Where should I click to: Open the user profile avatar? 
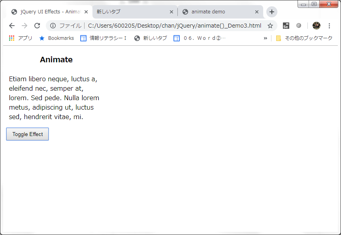coord(317,26)
